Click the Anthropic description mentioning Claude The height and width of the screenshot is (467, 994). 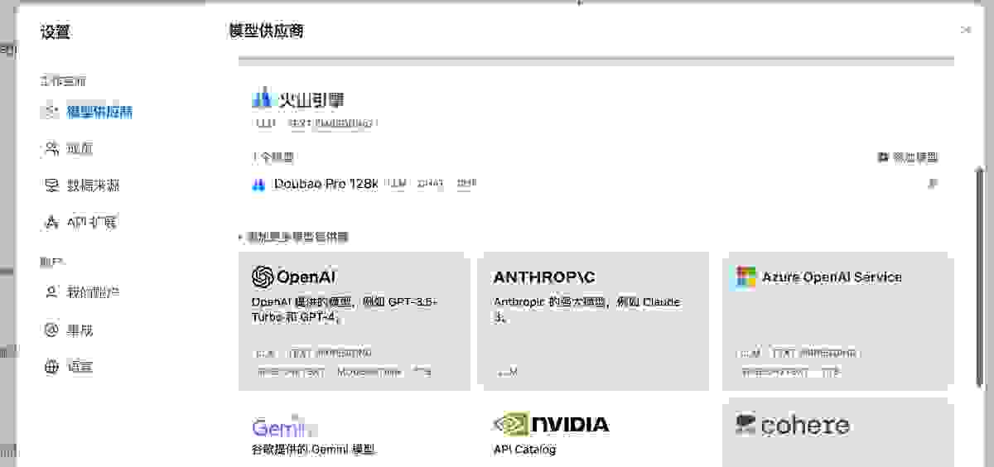[586, 309]
